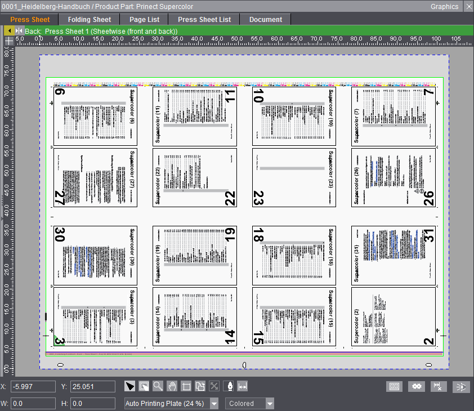Open the Page List tab
The image size is (474, 411).
point(145,19)
